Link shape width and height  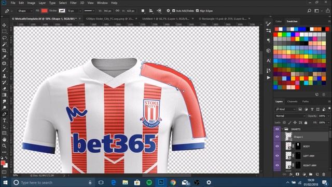click(x=117, y=10)
